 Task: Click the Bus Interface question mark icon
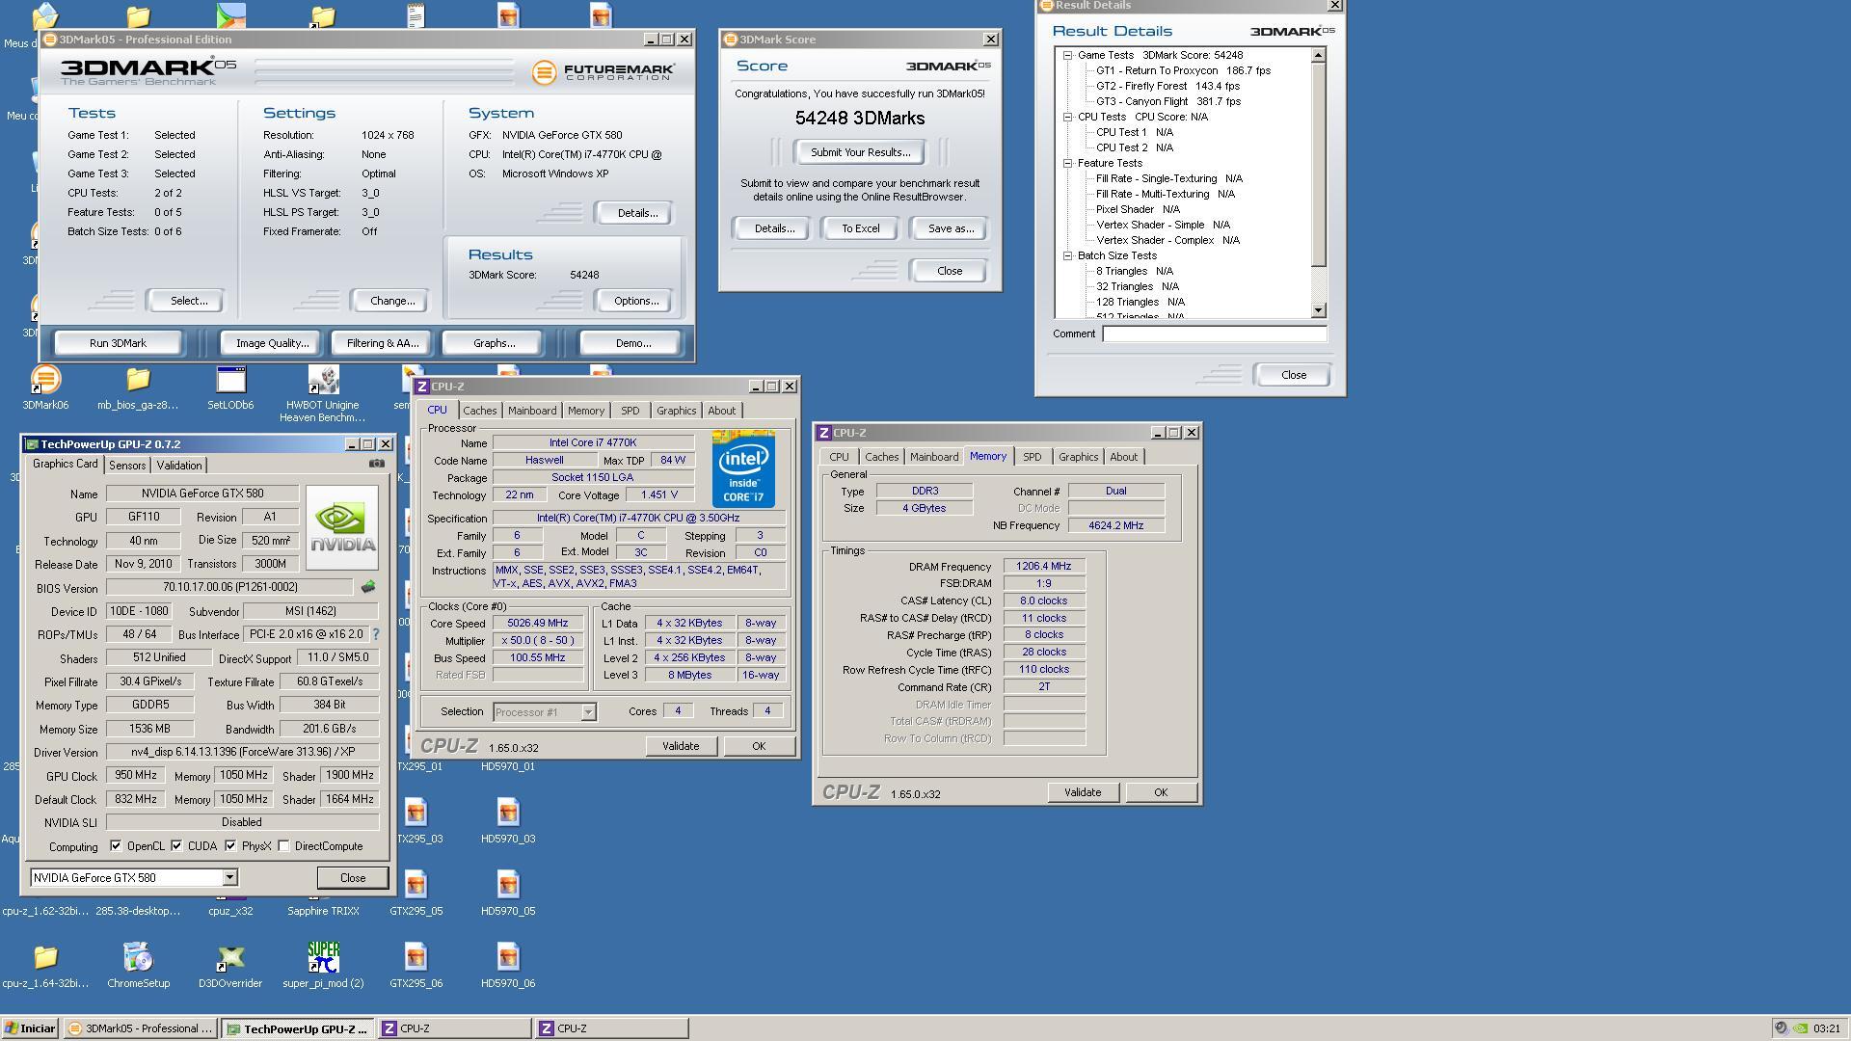click(376, 634)
